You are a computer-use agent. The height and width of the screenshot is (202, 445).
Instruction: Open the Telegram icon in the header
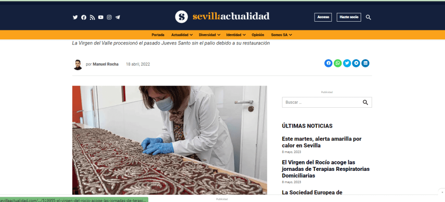(118, 17)
